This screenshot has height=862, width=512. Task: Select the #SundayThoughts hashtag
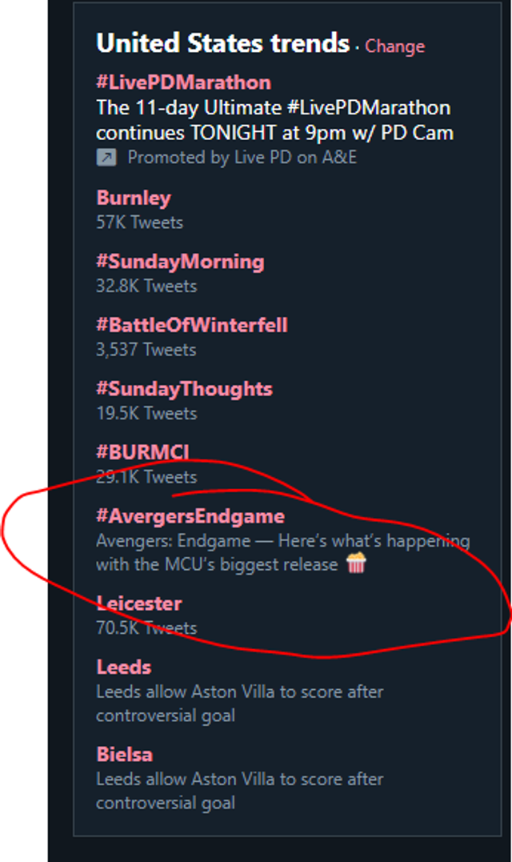click(x=184, y=389)
